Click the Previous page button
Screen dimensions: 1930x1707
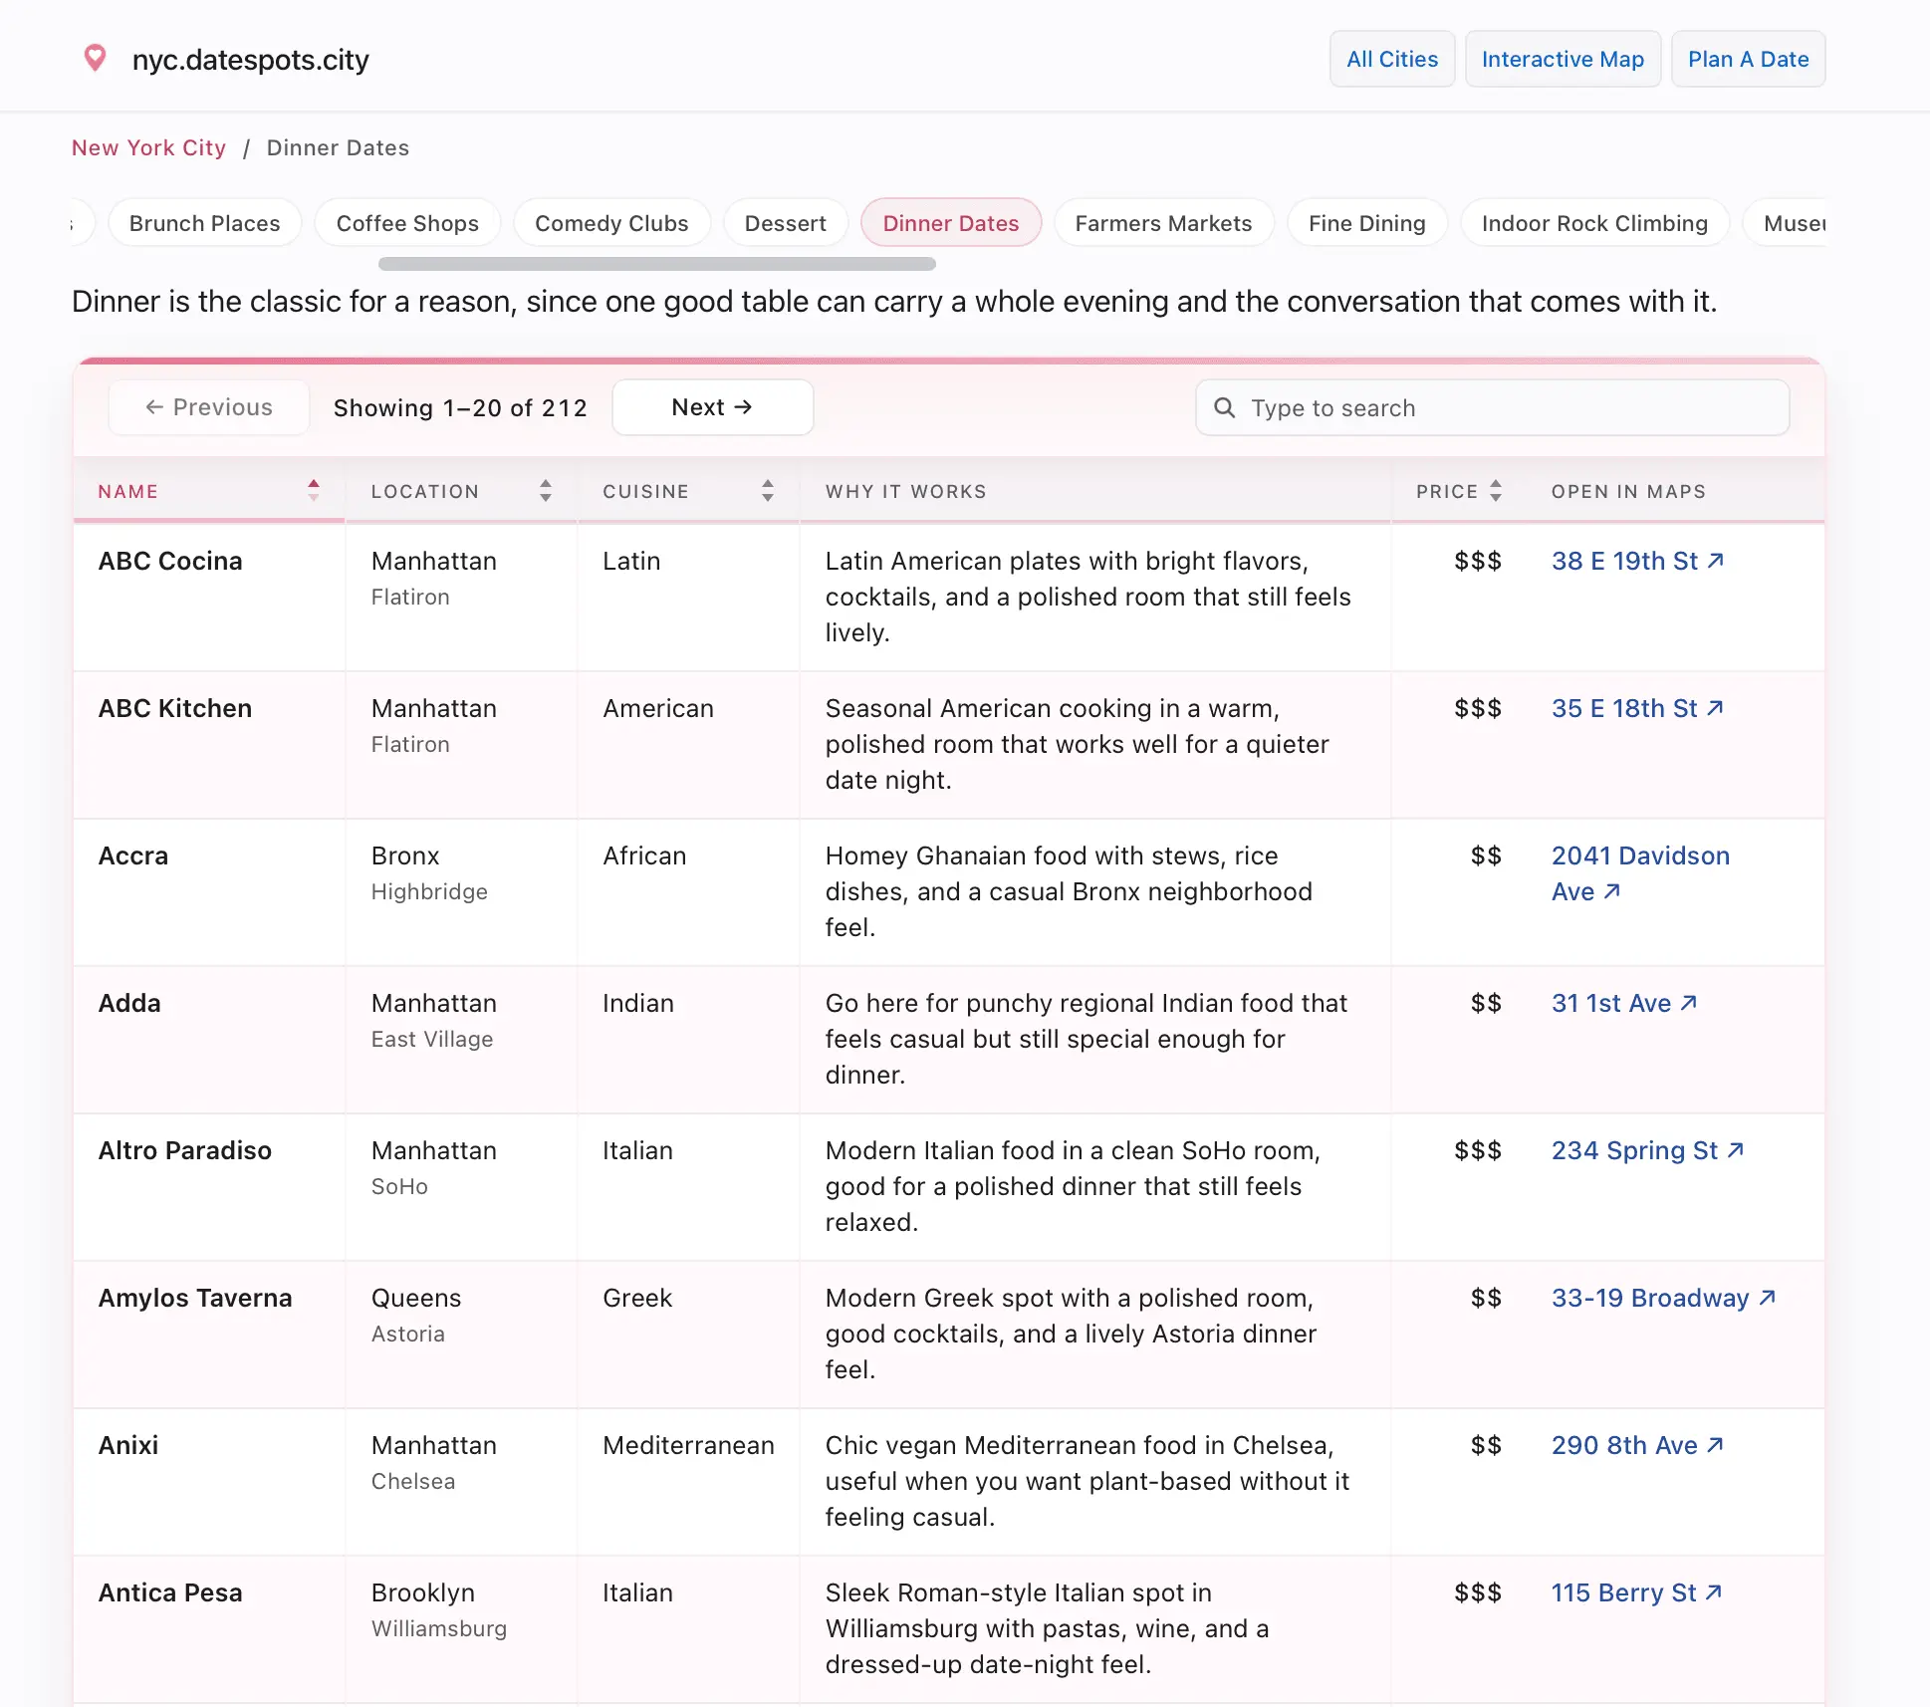click(x=209, y=407)
